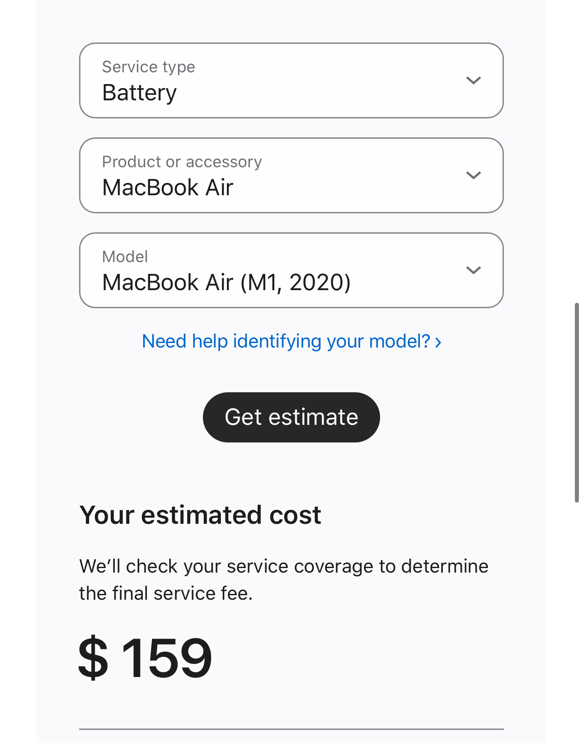583x743 pixels.
Task: Click the Service type dropdown chevron
Action: pyautogui.click(x=473, y=80)
